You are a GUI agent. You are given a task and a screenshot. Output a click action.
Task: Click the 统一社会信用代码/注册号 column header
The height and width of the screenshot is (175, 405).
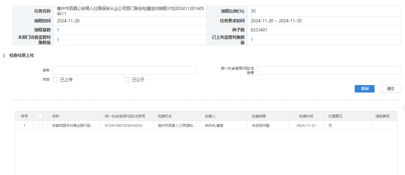(125, 116)
